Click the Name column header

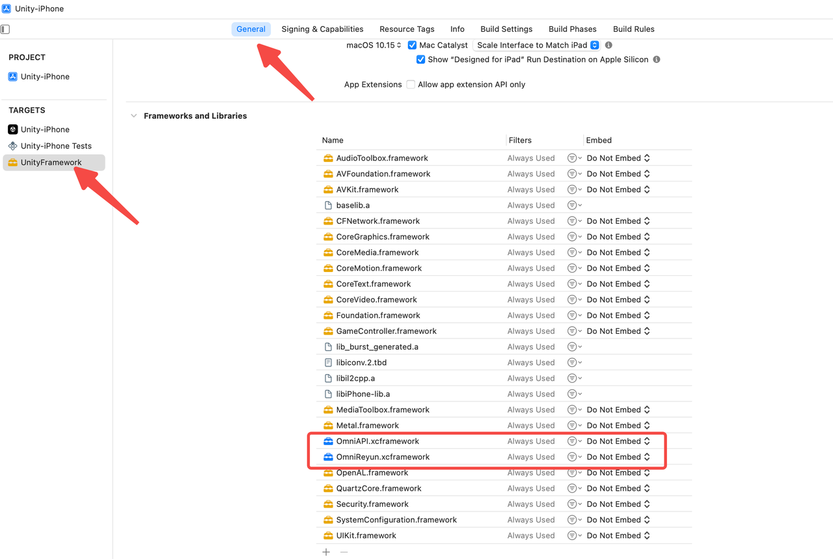tap(333, 141)
